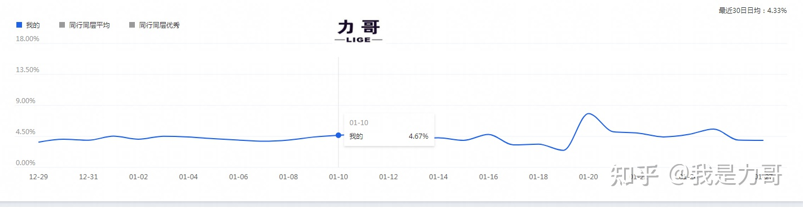Screen dimensions: 803x208
Task: Toggle the 我的 legend series
Action: pos(28,25)
